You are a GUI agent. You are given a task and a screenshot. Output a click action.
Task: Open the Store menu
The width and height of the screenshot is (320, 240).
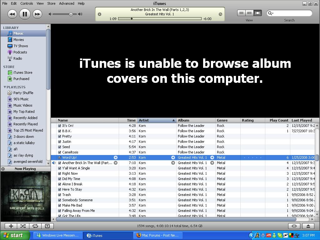(x=51, y=3)
